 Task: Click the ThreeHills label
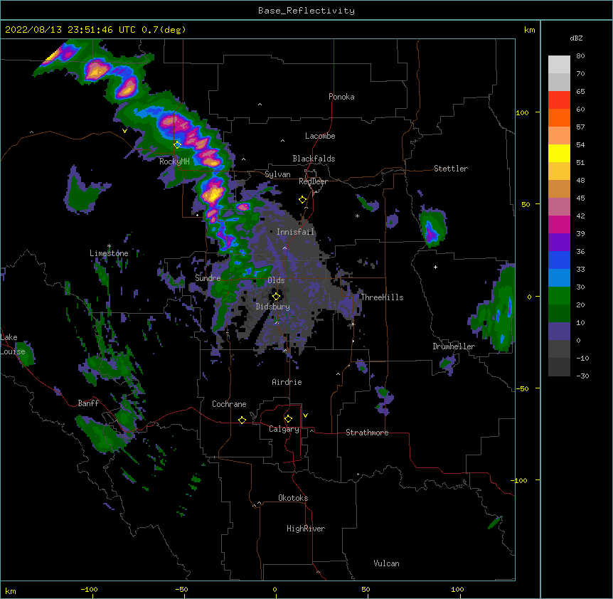(382, 297)
